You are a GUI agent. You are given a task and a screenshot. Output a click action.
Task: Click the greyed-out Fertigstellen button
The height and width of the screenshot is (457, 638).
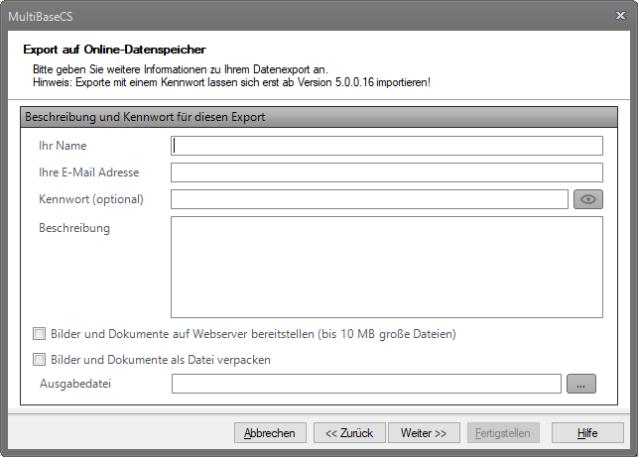[x=504, y=433]
